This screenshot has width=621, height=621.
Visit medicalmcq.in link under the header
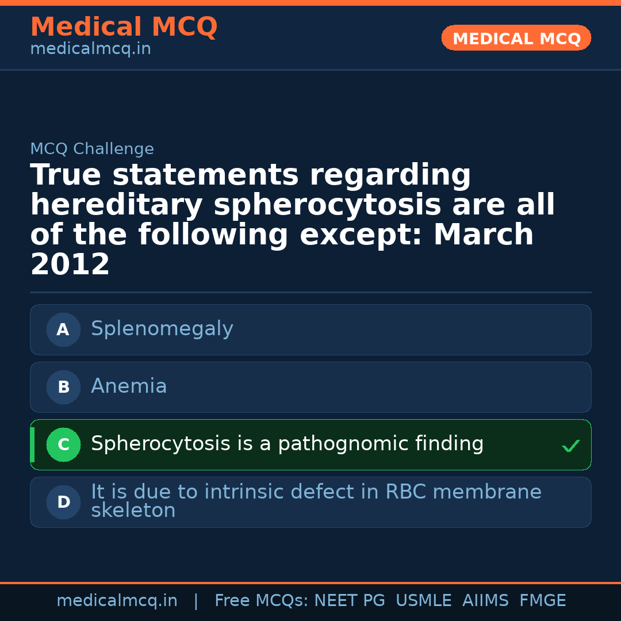click(90, 49)
